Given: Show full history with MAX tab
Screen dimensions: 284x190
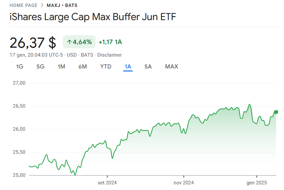Looking at the screenshot, I should (x=172, y=67).
